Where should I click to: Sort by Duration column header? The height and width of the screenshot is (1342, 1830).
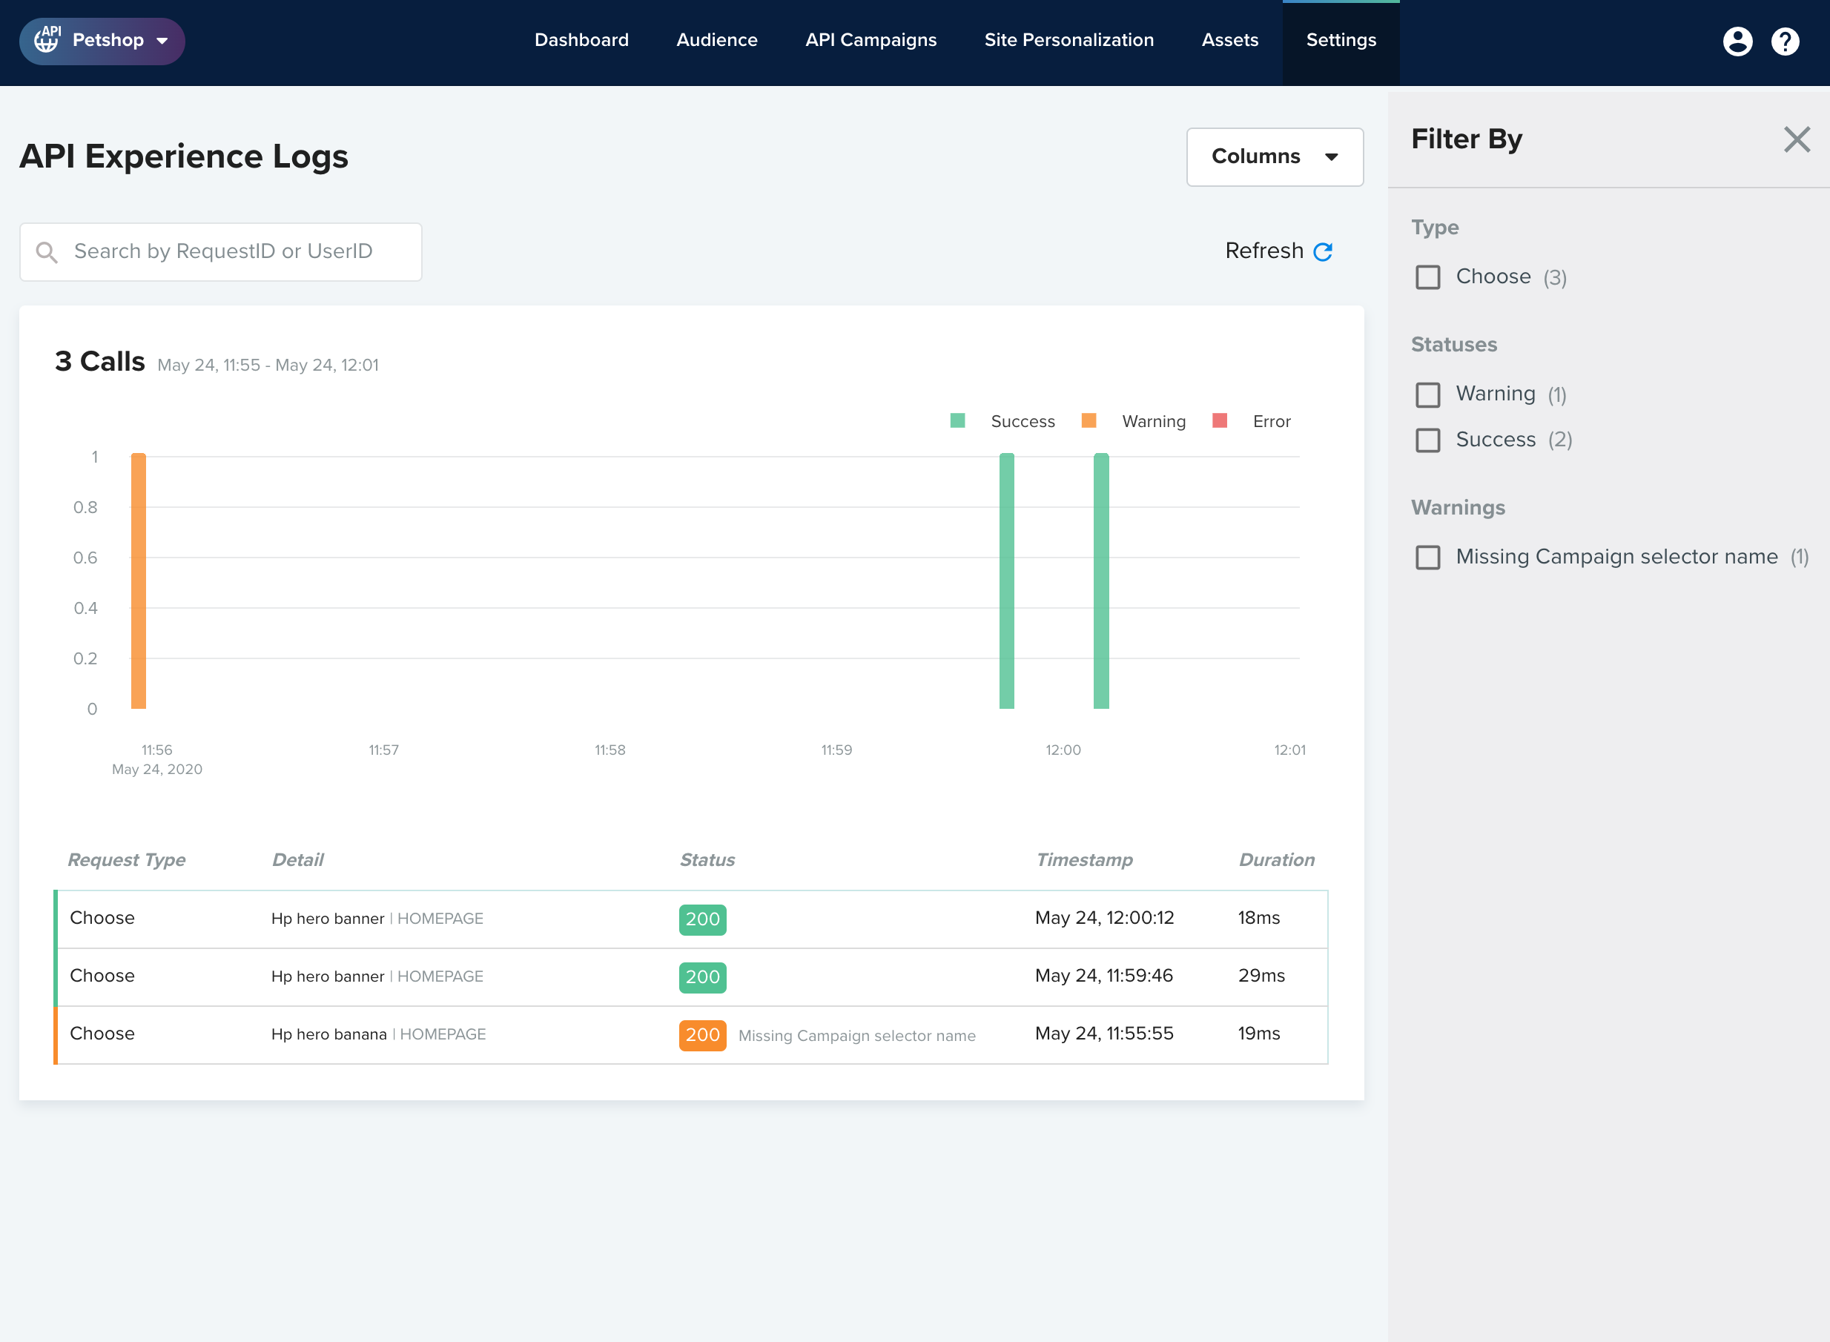pyautogui.click(x=1276, y=859)
